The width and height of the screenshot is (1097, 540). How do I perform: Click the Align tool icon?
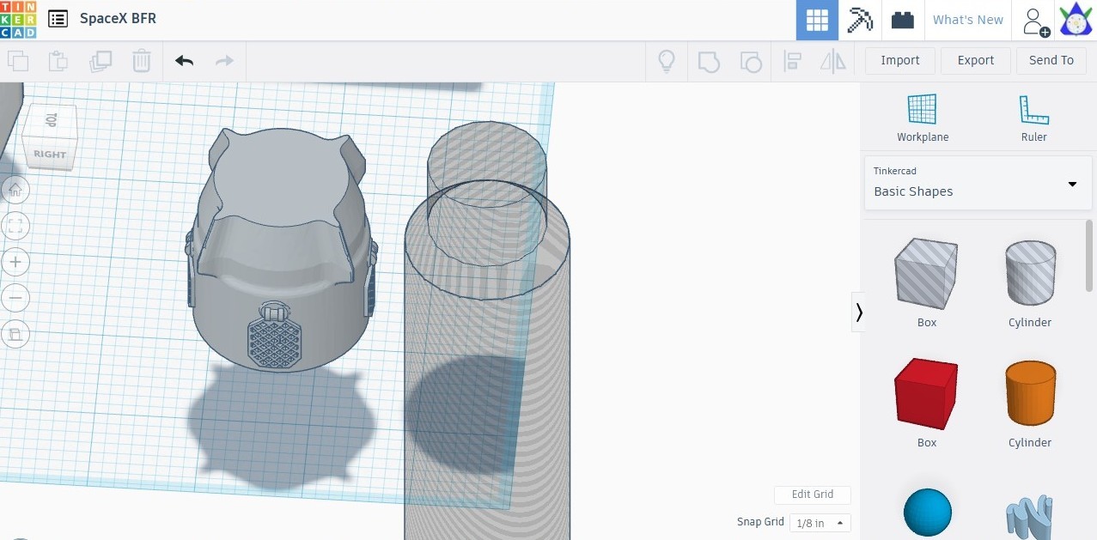(791, 61)
